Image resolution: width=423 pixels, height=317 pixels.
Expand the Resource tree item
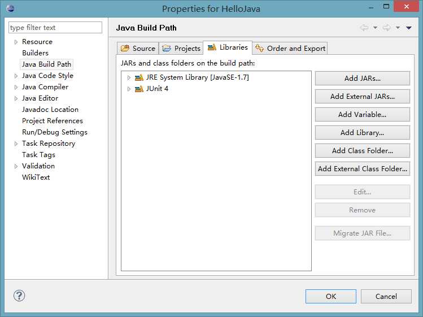pyautogui.click(x=16, y=42)
